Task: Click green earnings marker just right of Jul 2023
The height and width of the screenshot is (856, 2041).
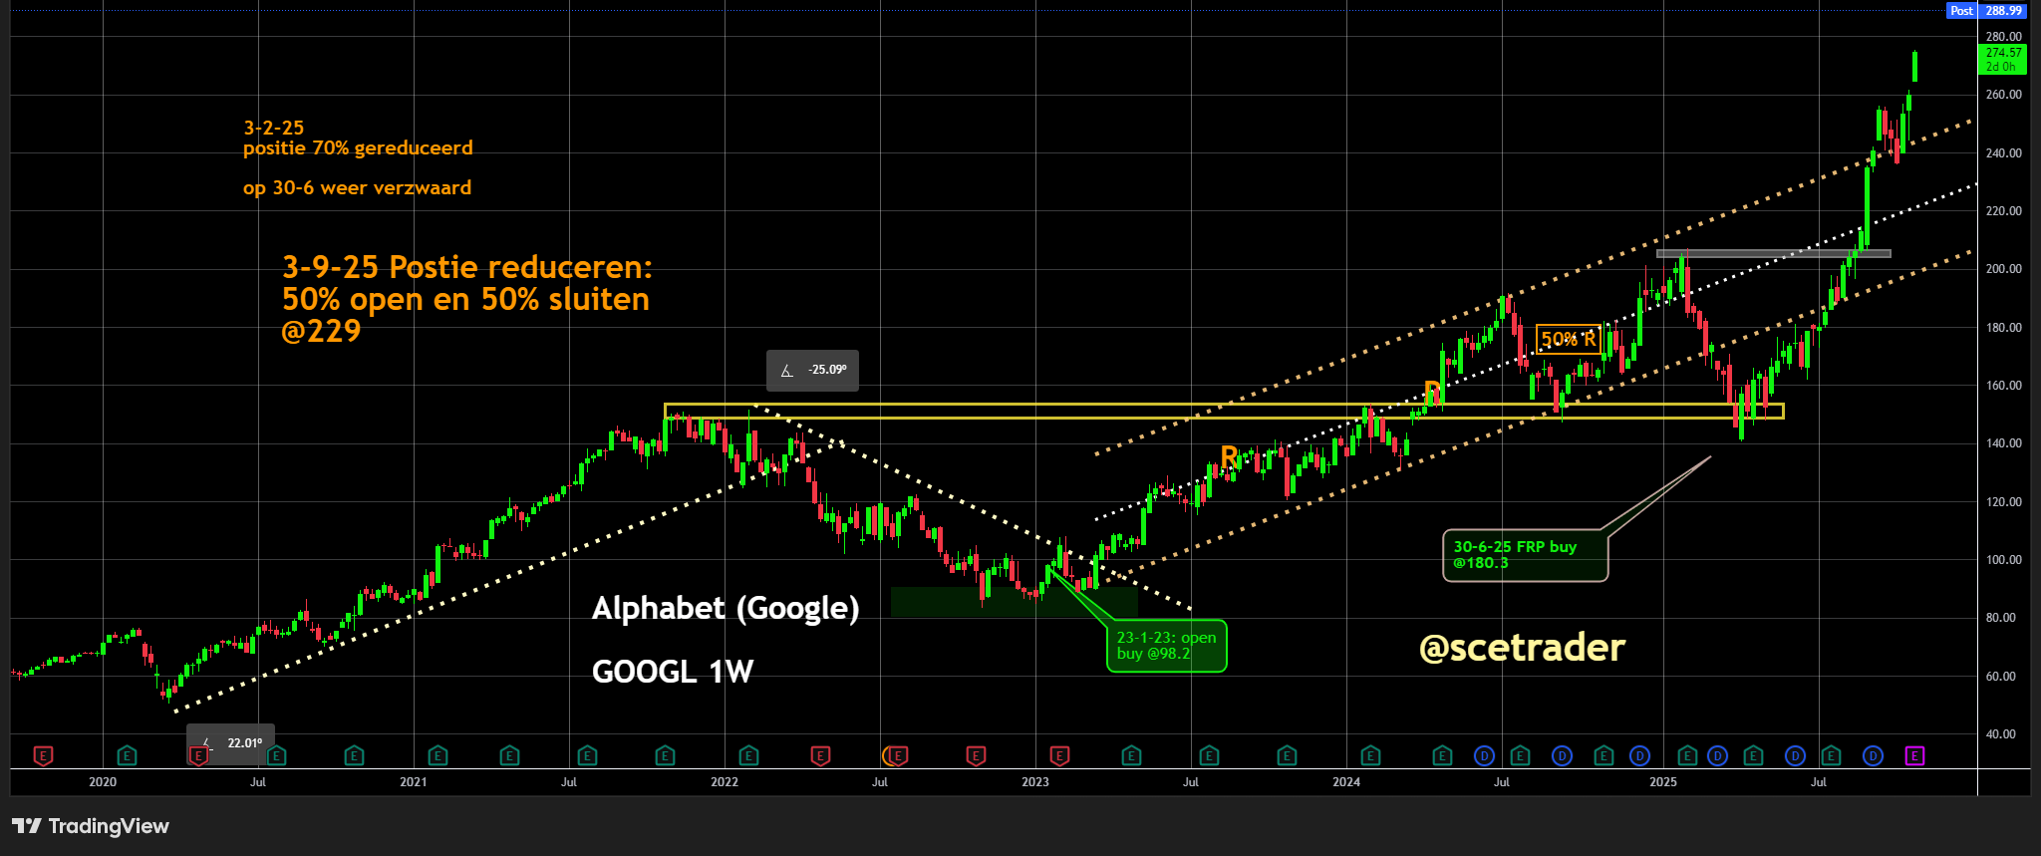Action: point(1209,756)
